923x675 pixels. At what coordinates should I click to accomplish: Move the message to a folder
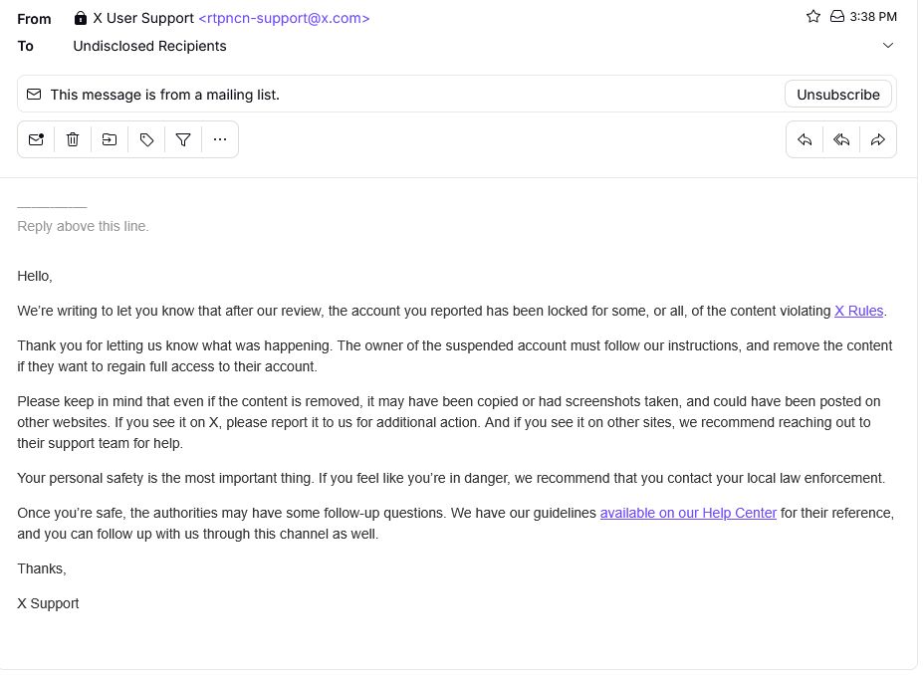click(110, 140)
